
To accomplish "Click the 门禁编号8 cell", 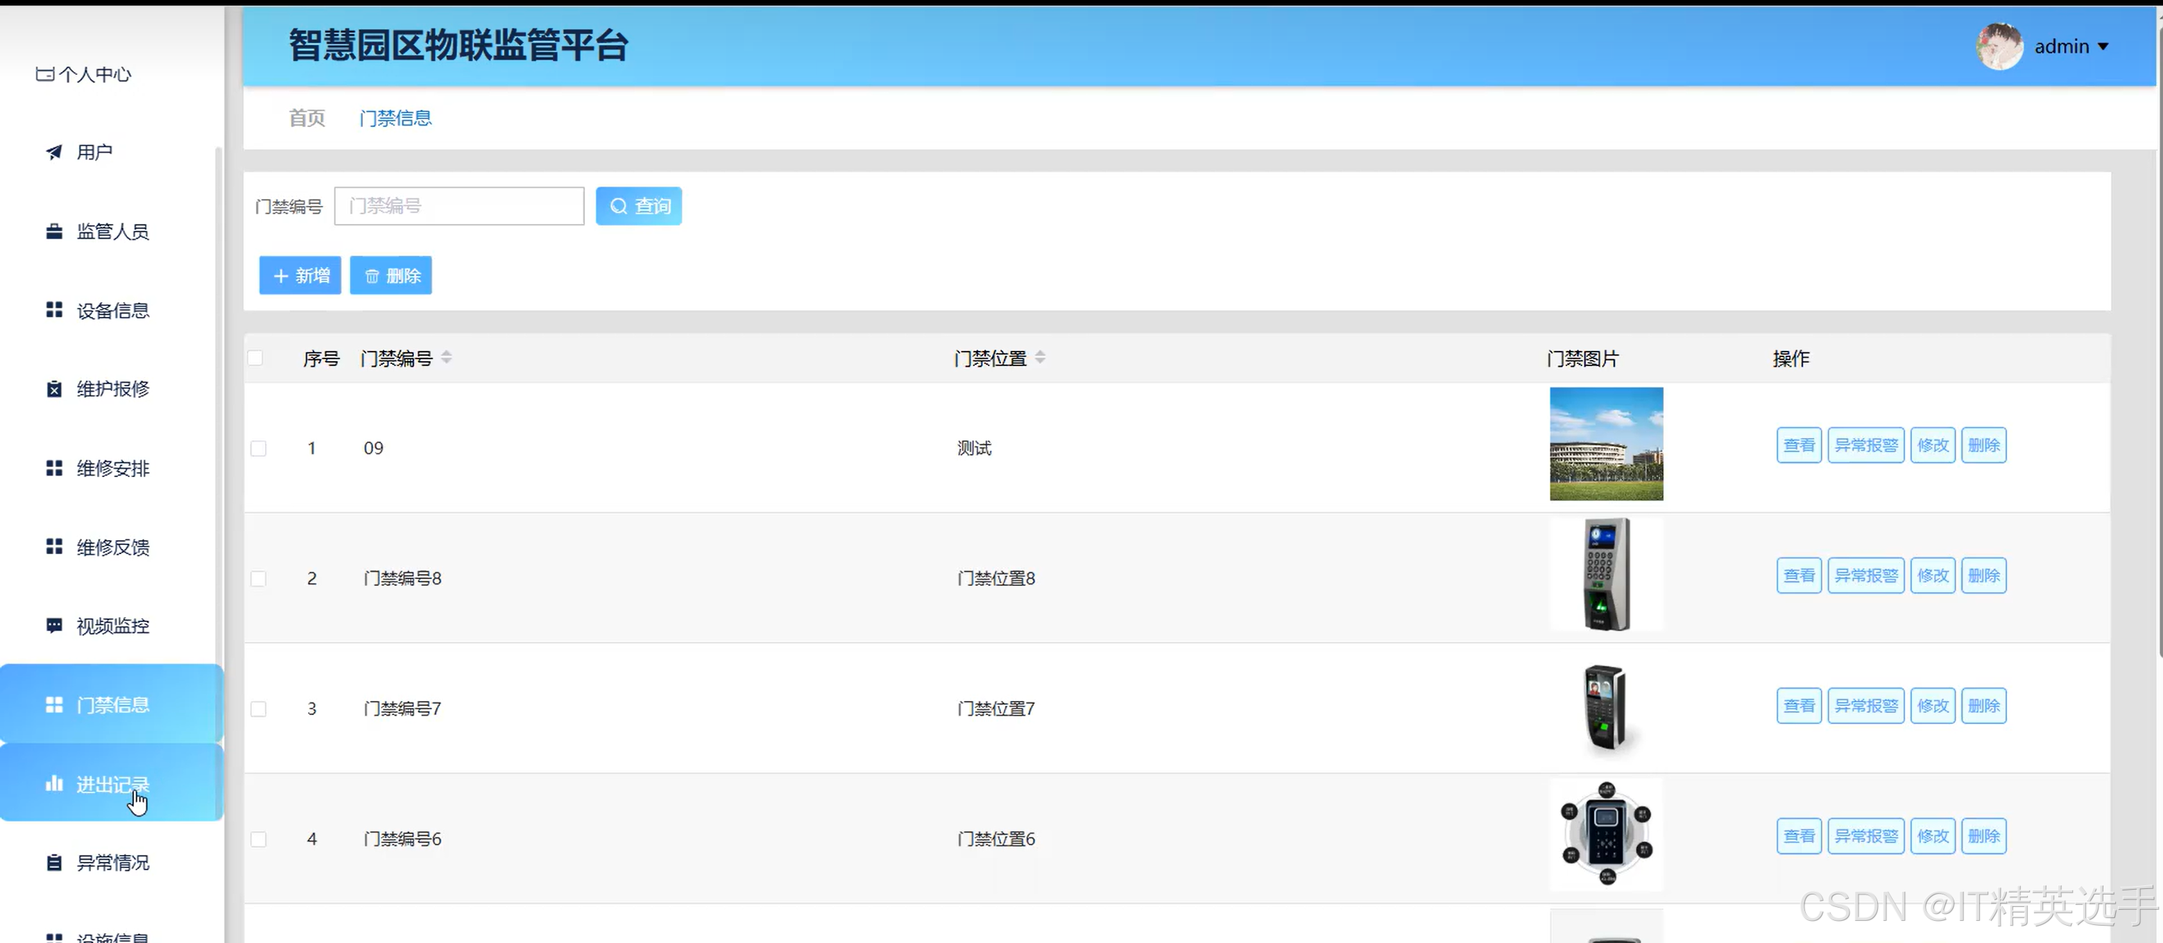I will tap(402, 579).
